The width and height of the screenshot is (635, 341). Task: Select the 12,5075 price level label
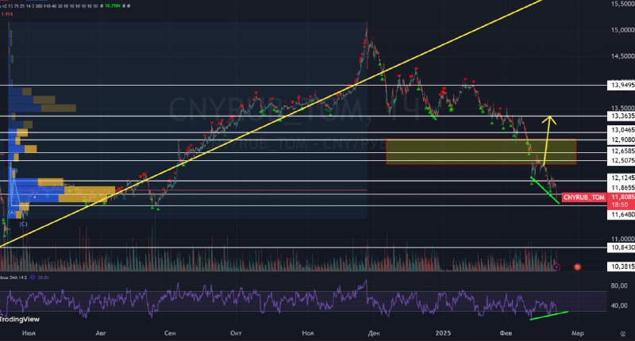point(622,161)
